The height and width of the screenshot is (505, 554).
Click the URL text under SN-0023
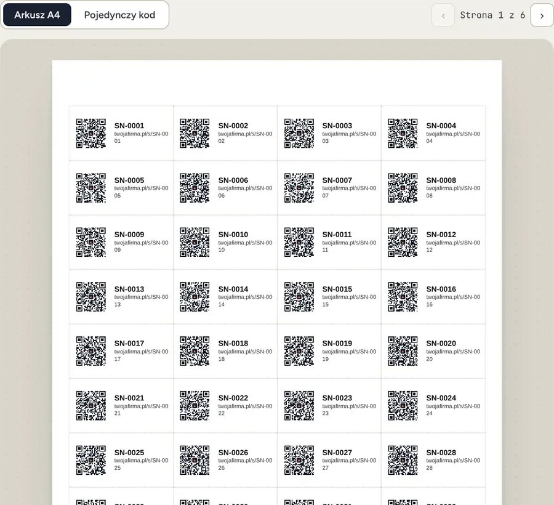[349, 410]
